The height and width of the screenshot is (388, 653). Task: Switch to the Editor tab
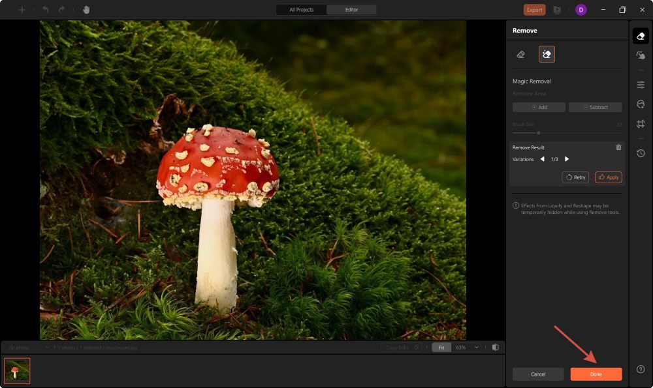(x=351, y=10)
